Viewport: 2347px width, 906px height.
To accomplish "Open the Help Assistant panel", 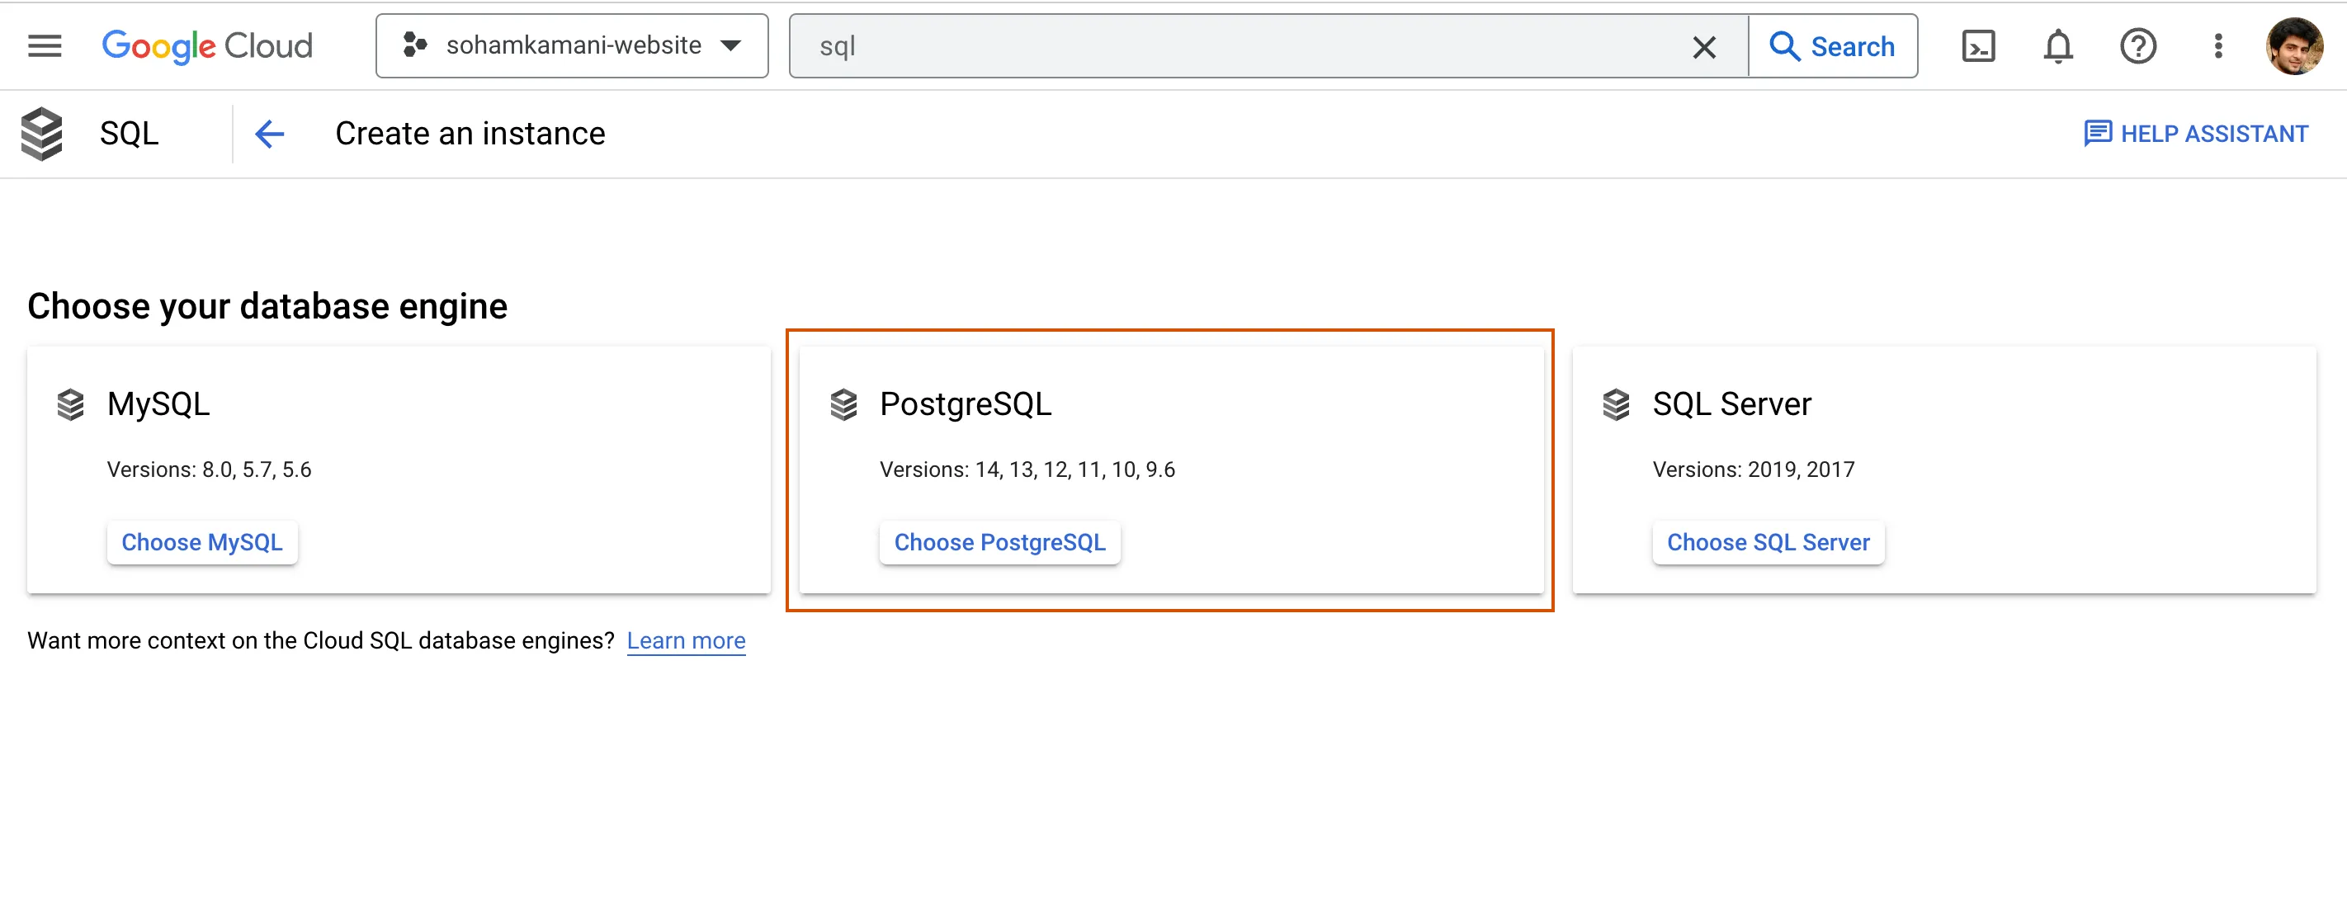I will point(2196,134).
